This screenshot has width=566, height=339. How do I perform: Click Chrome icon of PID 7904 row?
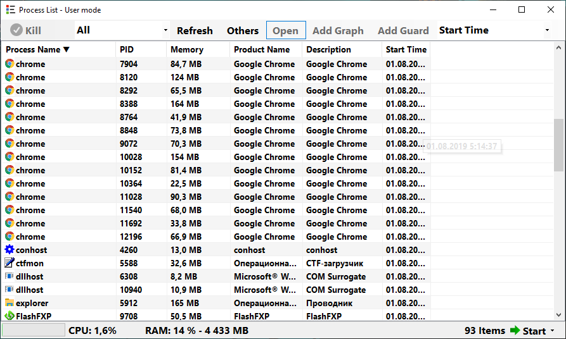(10, 64)
